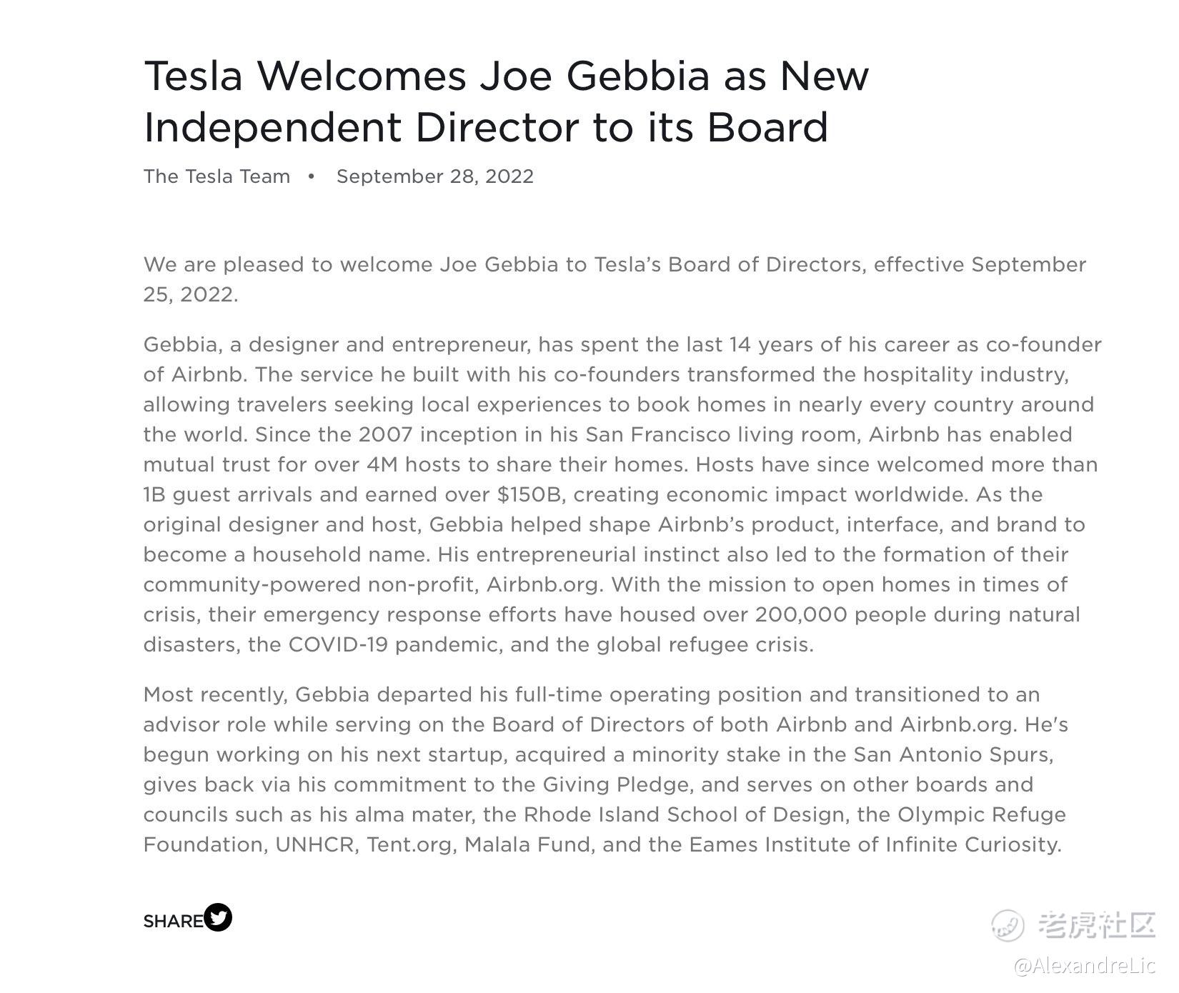Share the article via the Twitter icon

(x=218, y=917)
